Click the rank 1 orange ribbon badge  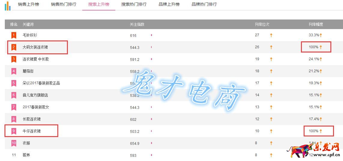click(14, 35)
